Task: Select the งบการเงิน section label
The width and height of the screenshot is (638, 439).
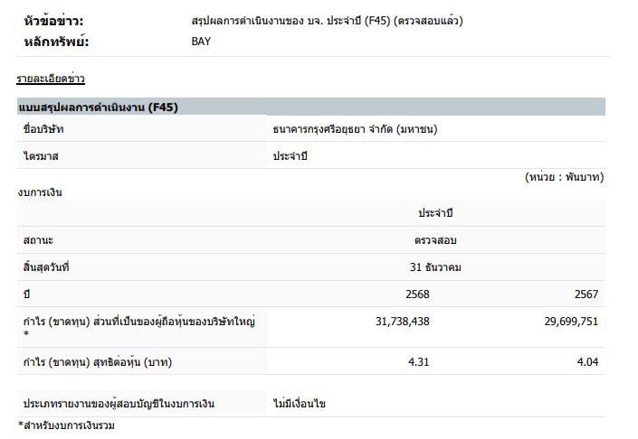Action: coord(40,192)
